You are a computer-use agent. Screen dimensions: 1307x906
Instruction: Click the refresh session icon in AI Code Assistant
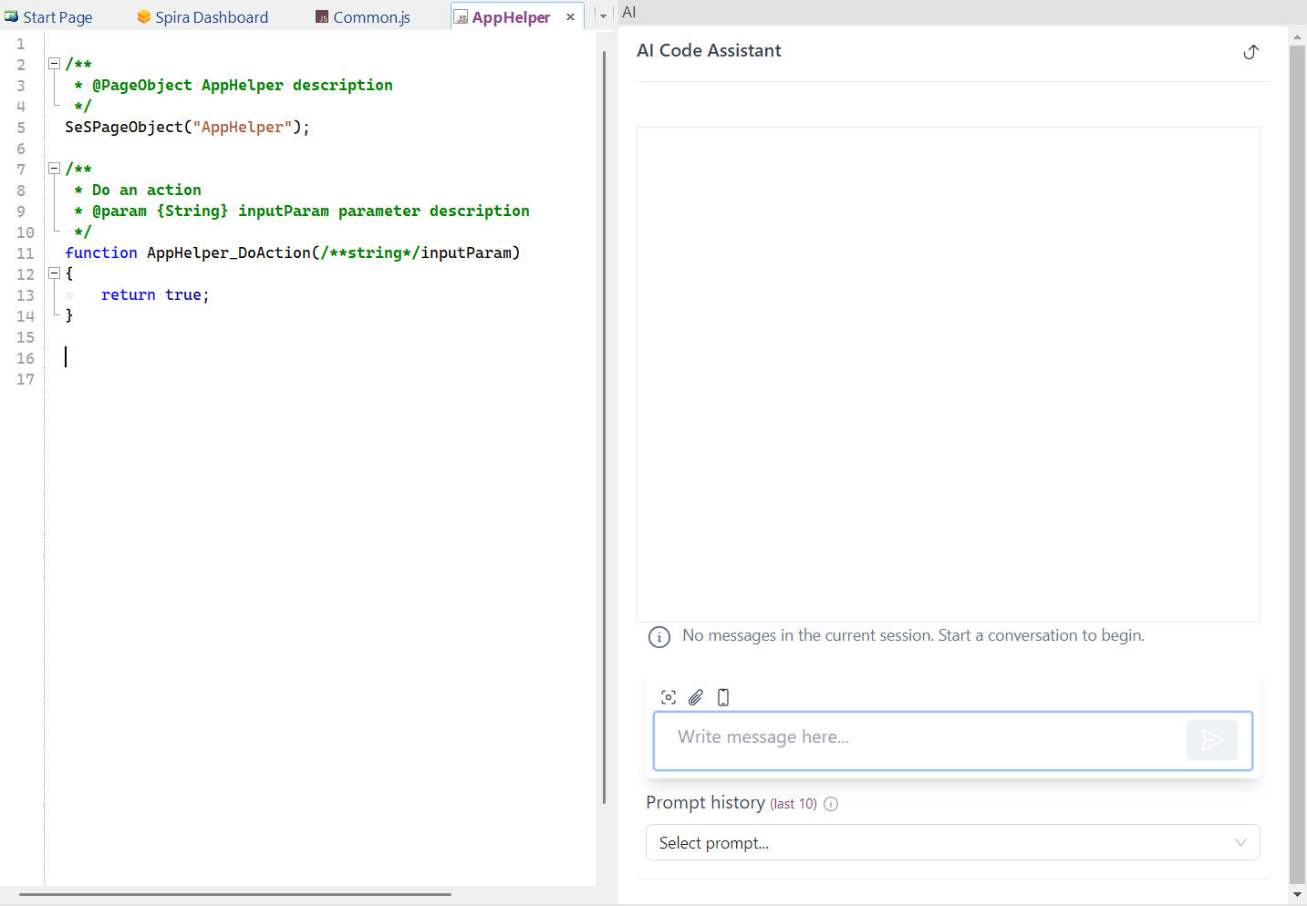click(x=1250, y=52)
